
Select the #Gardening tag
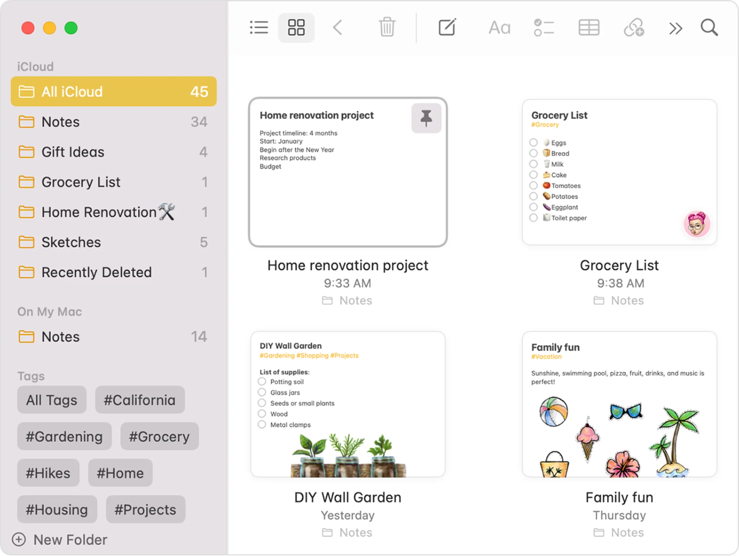point(64,436)
